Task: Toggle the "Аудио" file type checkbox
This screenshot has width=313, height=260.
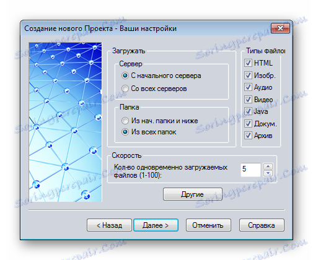Action: click(248, 87)
